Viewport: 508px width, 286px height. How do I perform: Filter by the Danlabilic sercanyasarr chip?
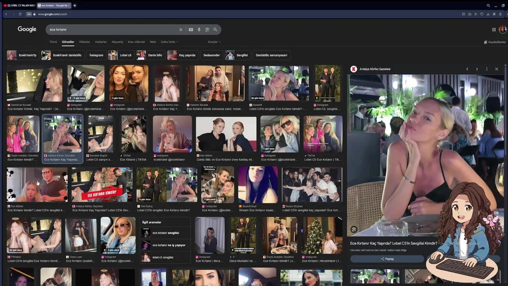(271, 55)
